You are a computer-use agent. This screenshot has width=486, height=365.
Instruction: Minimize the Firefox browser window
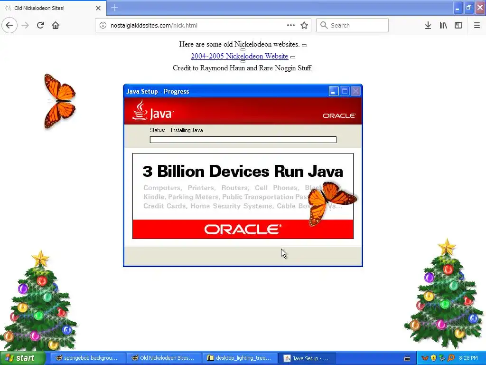coord(458,8)
